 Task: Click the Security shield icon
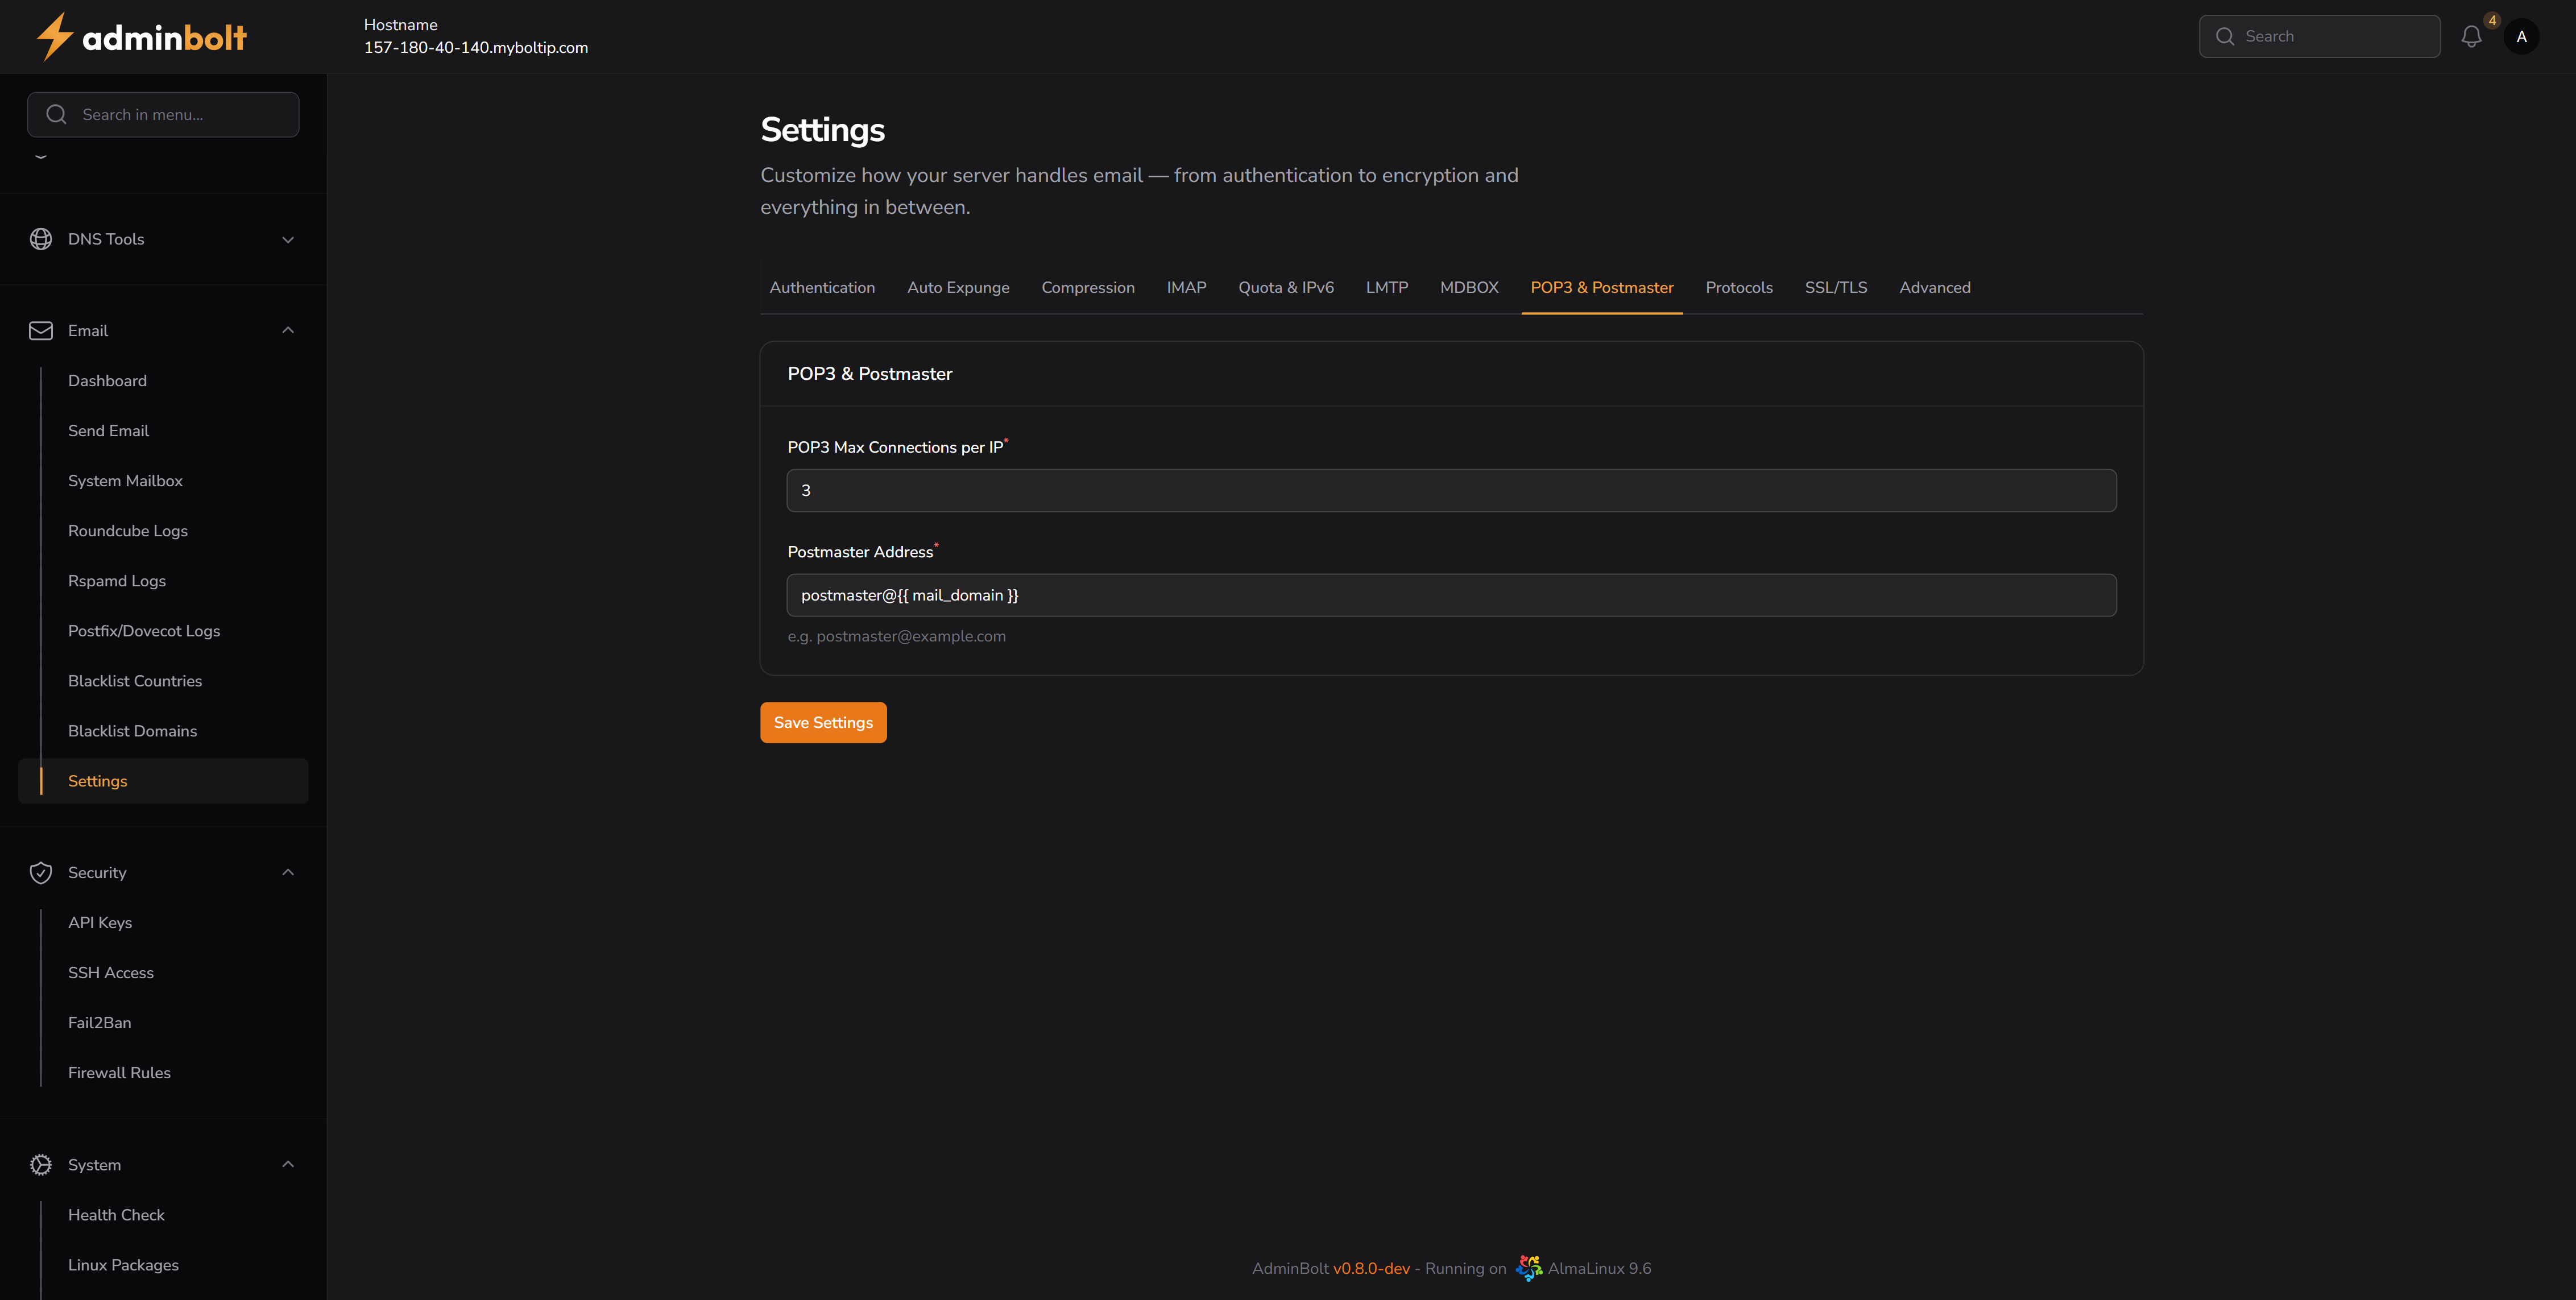(41, 873)
